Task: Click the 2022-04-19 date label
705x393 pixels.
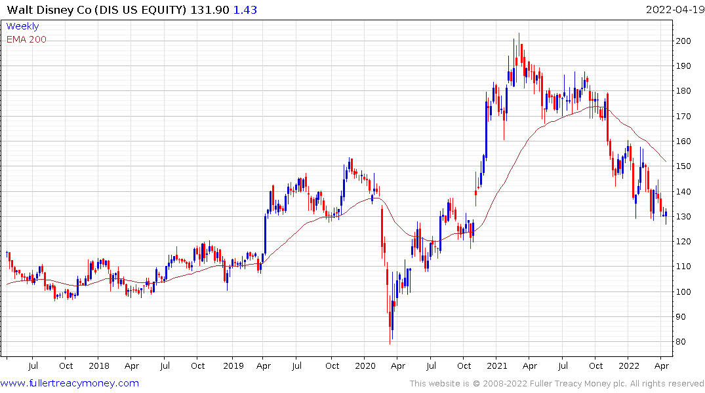Action: pyautogui.click(x=675, y=9)
